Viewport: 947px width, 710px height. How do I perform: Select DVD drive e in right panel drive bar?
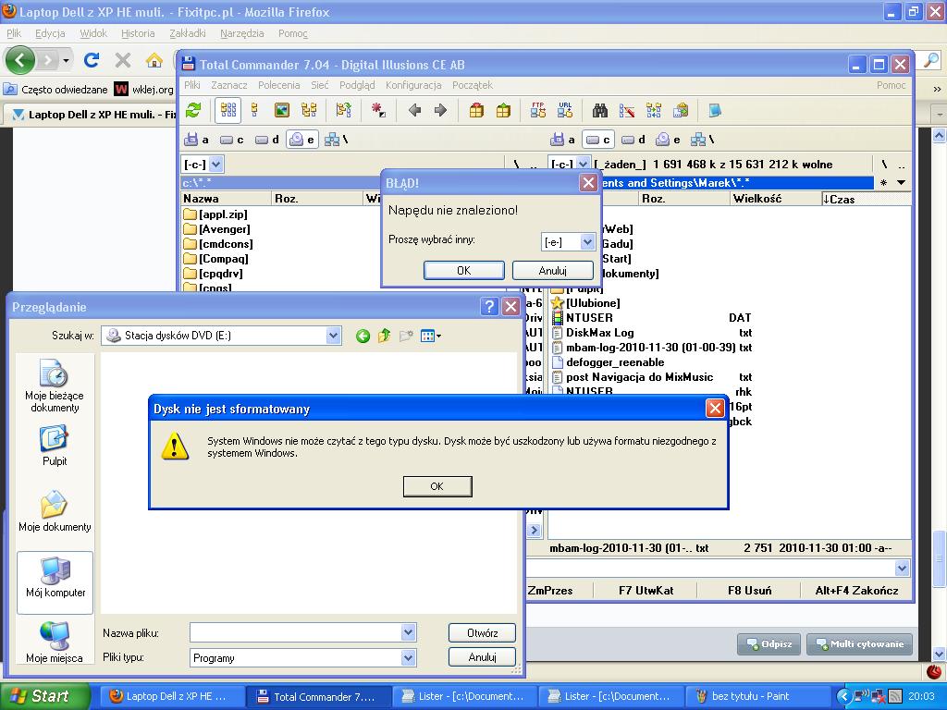point(668,140)
